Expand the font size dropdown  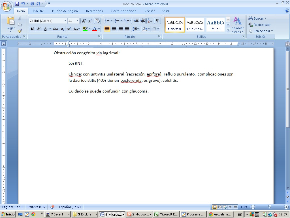pos(77,21)
